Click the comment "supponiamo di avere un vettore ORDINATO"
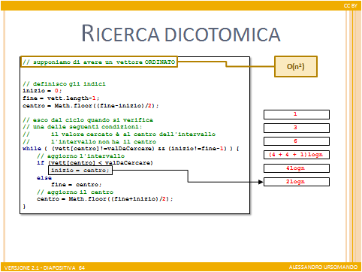Image resolution: width=362 pixels, height=272 pixels. tap(99, 62)
